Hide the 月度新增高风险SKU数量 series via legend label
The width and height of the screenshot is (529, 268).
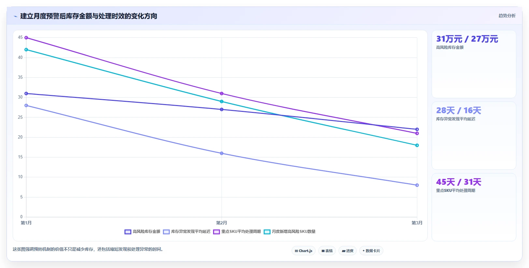point(294,232)
